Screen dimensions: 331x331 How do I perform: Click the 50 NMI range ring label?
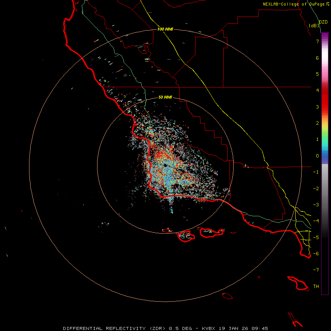pyautogui.click(x=165, y=97)
